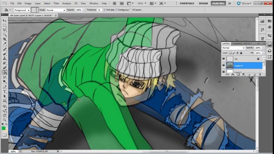Switch to the Design workspace
Viewport: 274px width, 154px height.
click(203, 3)
